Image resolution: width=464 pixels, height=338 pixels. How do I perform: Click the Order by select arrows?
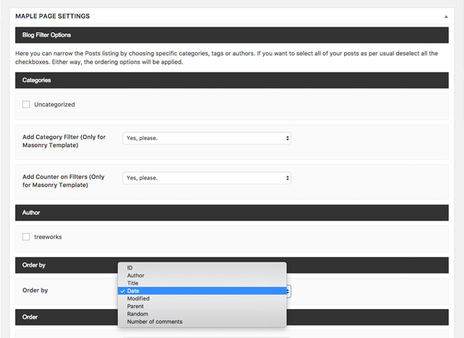288,291
